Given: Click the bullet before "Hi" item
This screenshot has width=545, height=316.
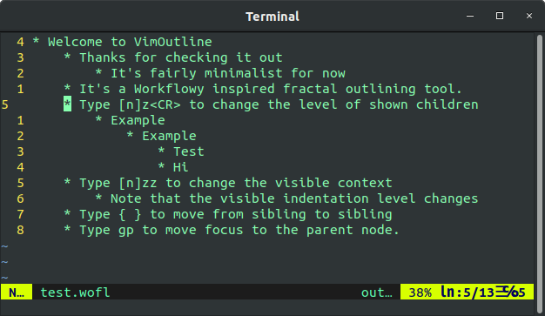Looking at the screenshot, I should [161, 166].
